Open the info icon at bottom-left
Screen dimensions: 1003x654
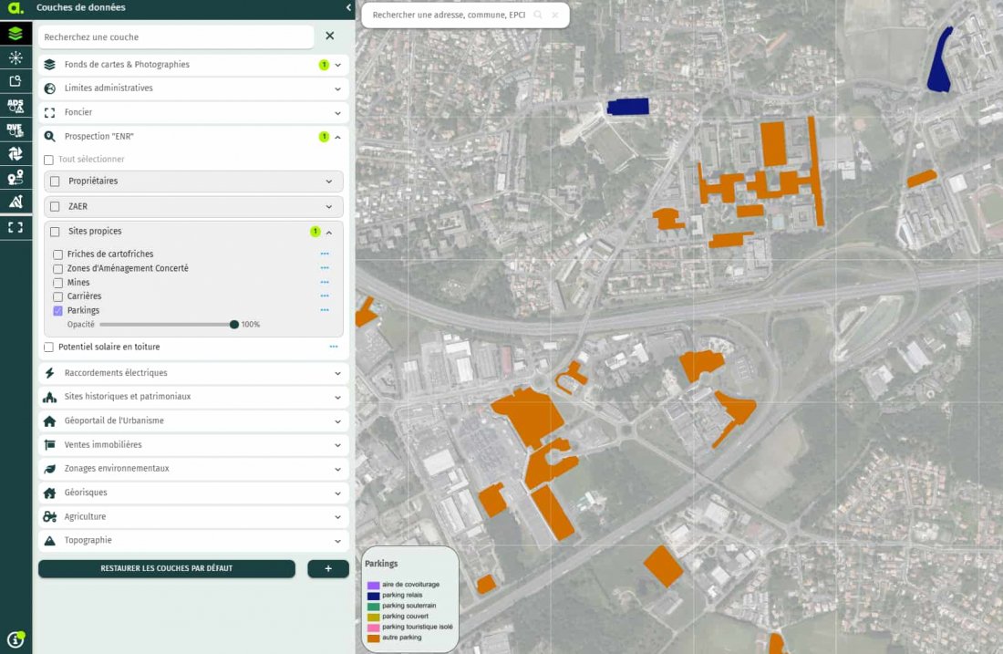(16, 639)
